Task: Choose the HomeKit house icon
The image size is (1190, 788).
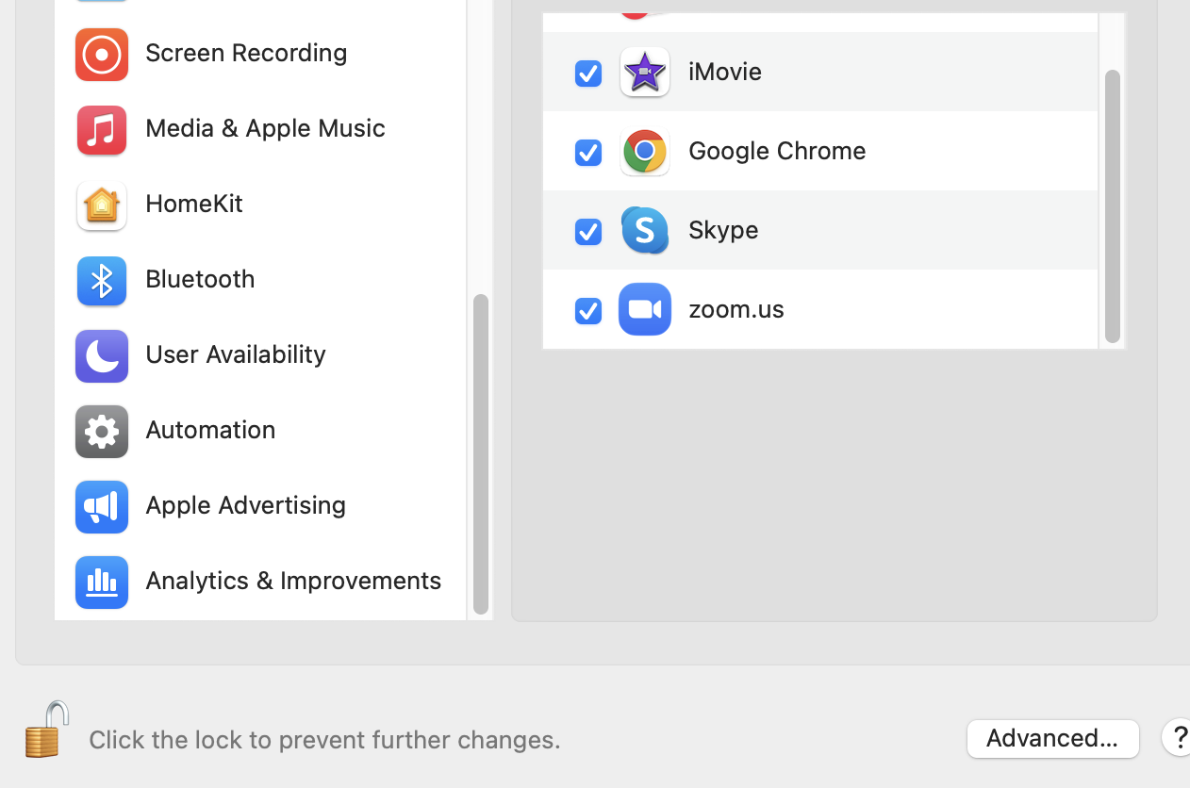Action: (x=102, y=205)
